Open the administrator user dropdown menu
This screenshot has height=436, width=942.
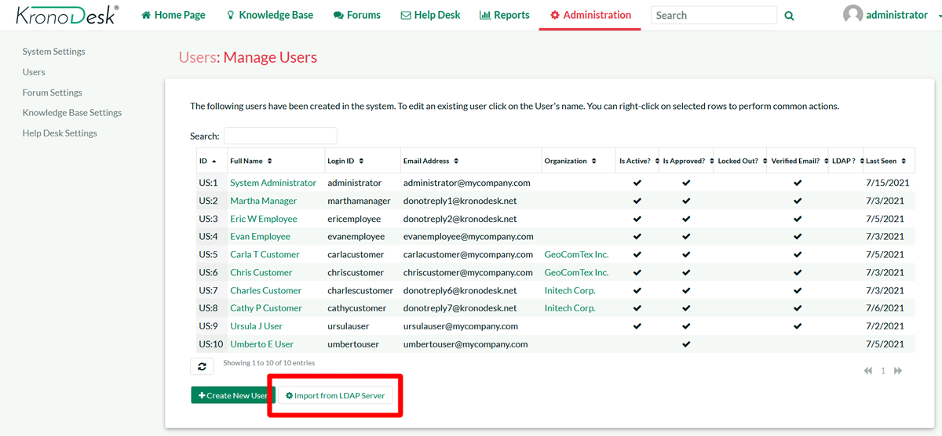(x=896, y=15)
